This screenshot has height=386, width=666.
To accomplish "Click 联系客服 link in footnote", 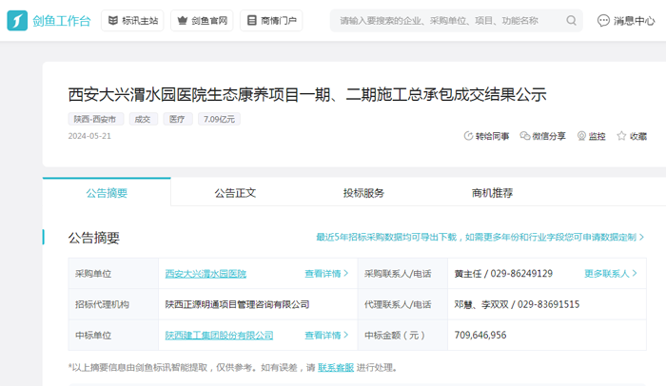I will (336, 367).
